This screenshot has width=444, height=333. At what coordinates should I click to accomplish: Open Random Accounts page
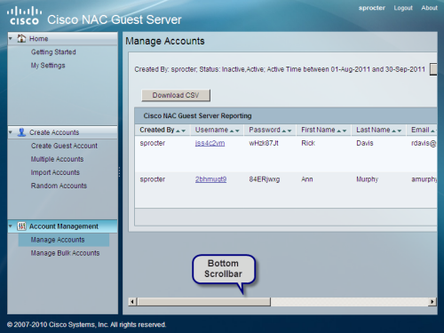pos(59,186)
